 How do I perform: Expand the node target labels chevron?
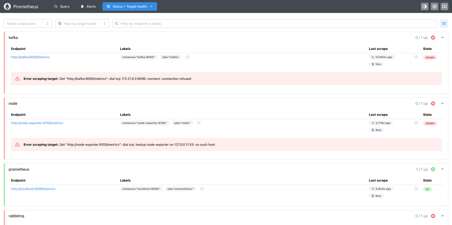[x=199, y=123]
